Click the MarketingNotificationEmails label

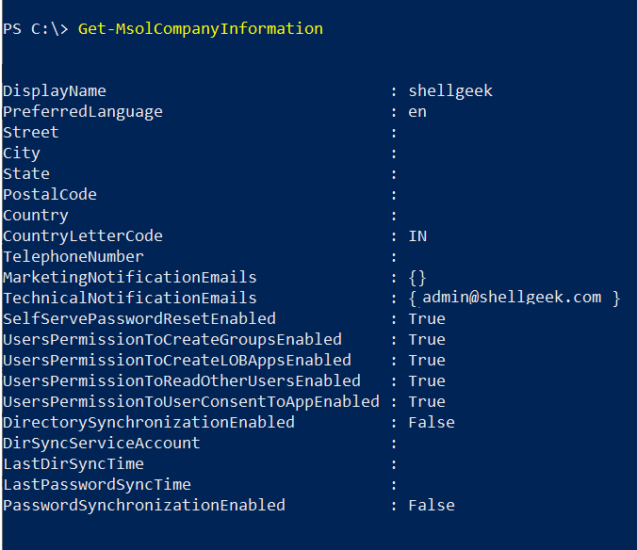pyautogui.click(x=130, y=278)
